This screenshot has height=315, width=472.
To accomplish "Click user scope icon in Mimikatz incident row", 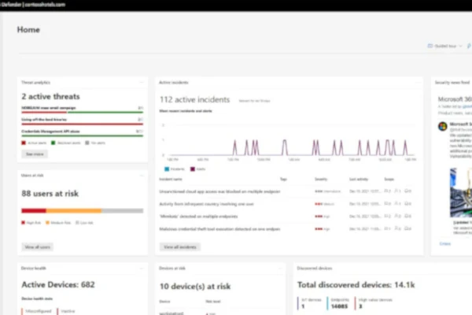I will [x=397, y=216].
